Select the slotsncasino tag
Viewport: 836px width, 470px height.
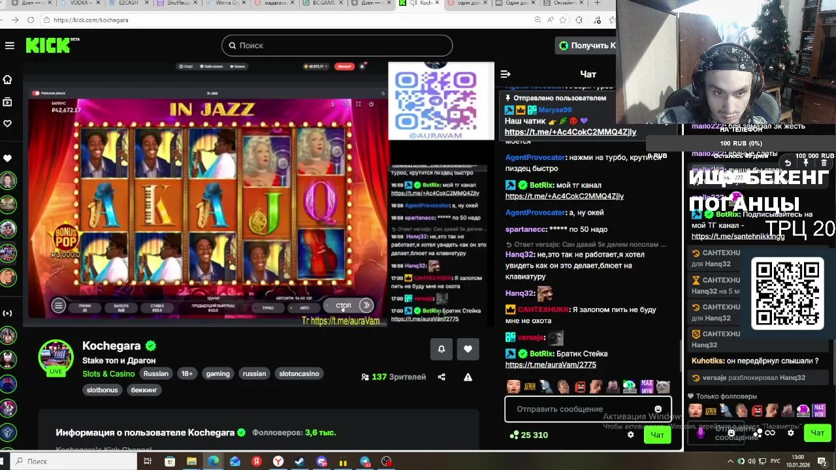click(x=299, y=374)
